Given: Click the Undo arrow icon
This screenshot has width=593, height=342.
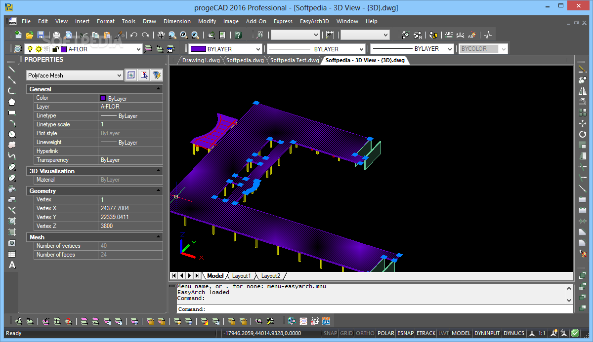Looking at the screenshot, I should [x=133, y=35].
